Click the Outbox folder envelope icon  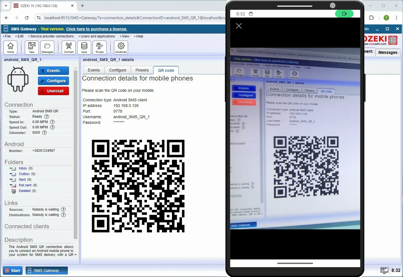click(13, 174)
